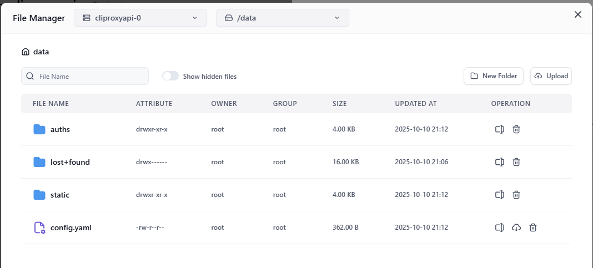Delete the auths folder via trash icon
The width and height of the screenshot is (593, 268).
516,129
